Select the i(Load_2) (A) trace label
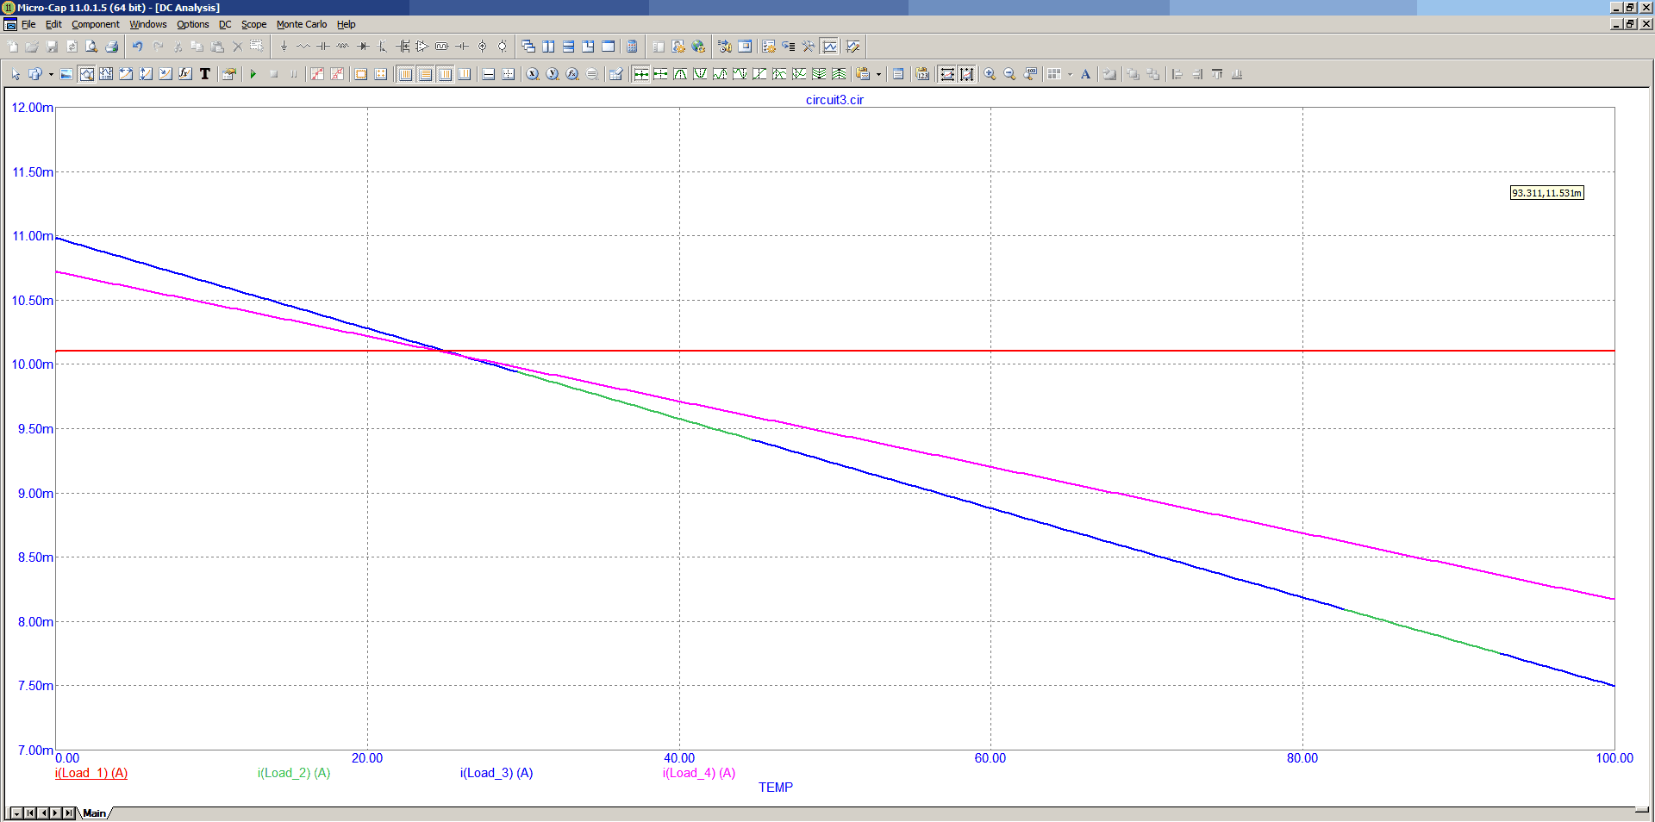The height and width of the screenshot is (822, 1655). [294, 773]
